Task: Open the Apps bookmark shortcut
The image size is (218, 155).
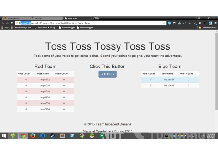Action: [5, 28]
